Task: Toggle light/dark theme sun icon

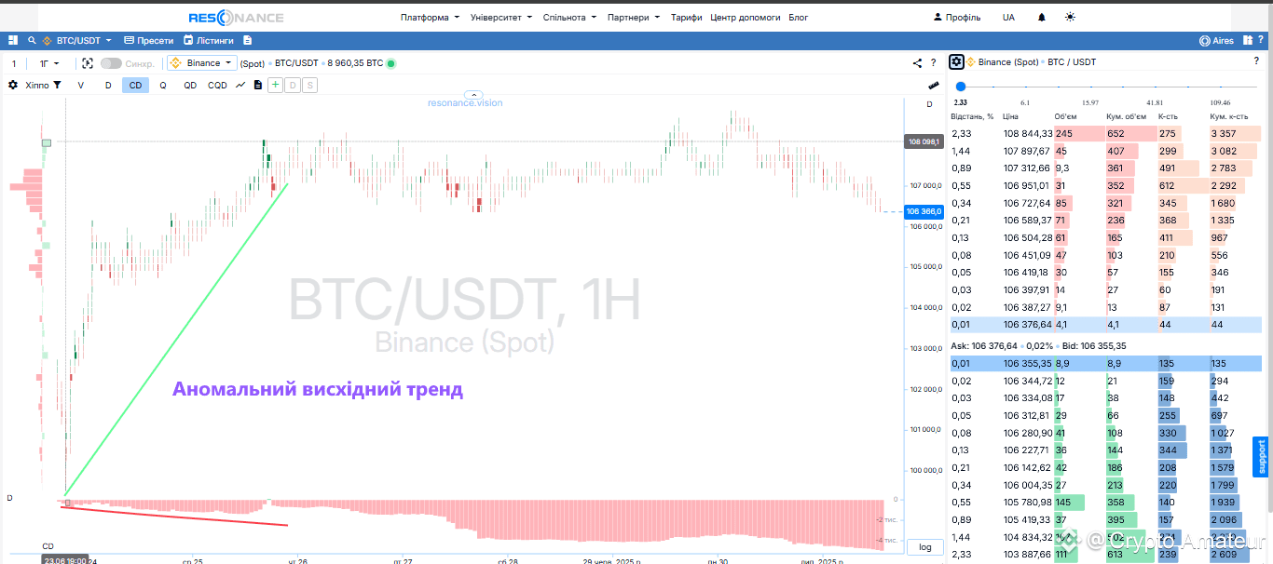Action: pos(1069,17)
